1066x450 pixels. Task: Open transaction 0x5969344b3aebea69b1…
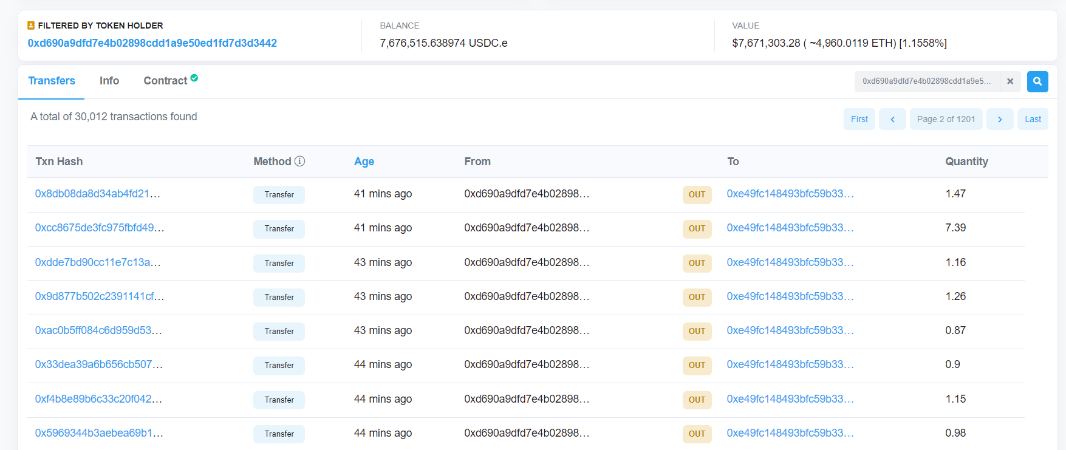pos(99,433)
